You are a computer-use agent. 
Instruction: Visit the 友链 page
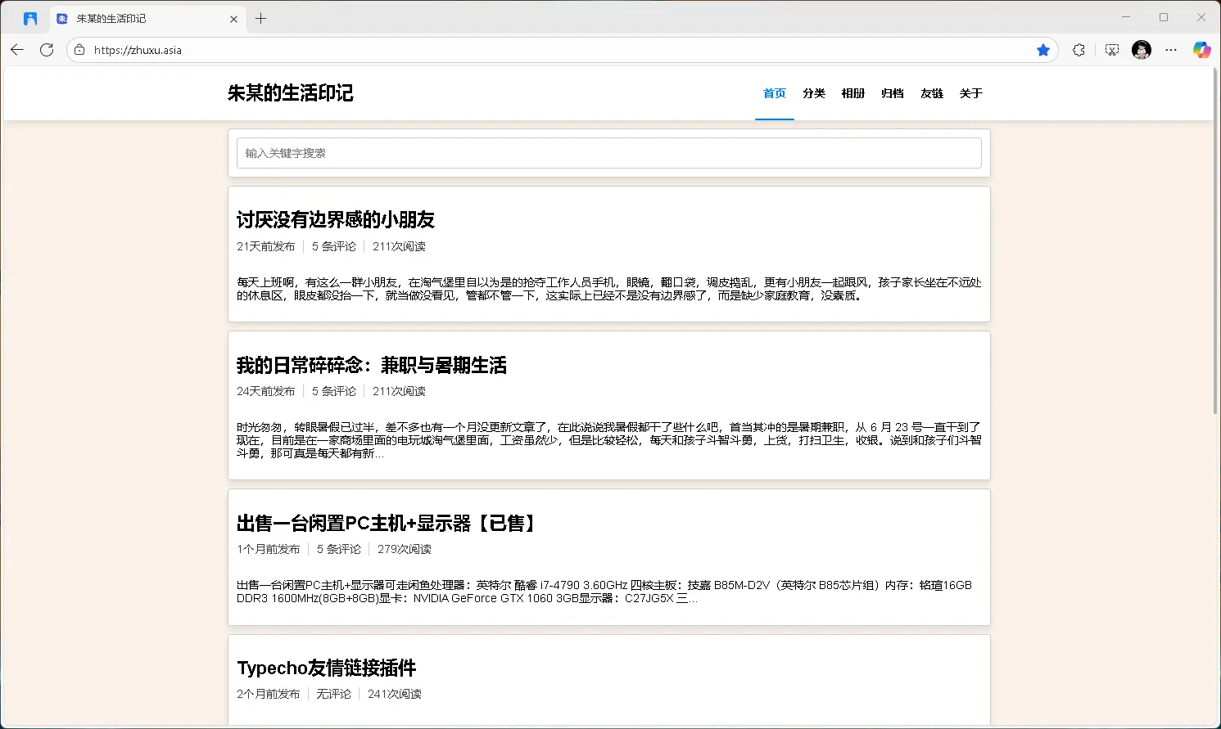(x=931, y=93)
